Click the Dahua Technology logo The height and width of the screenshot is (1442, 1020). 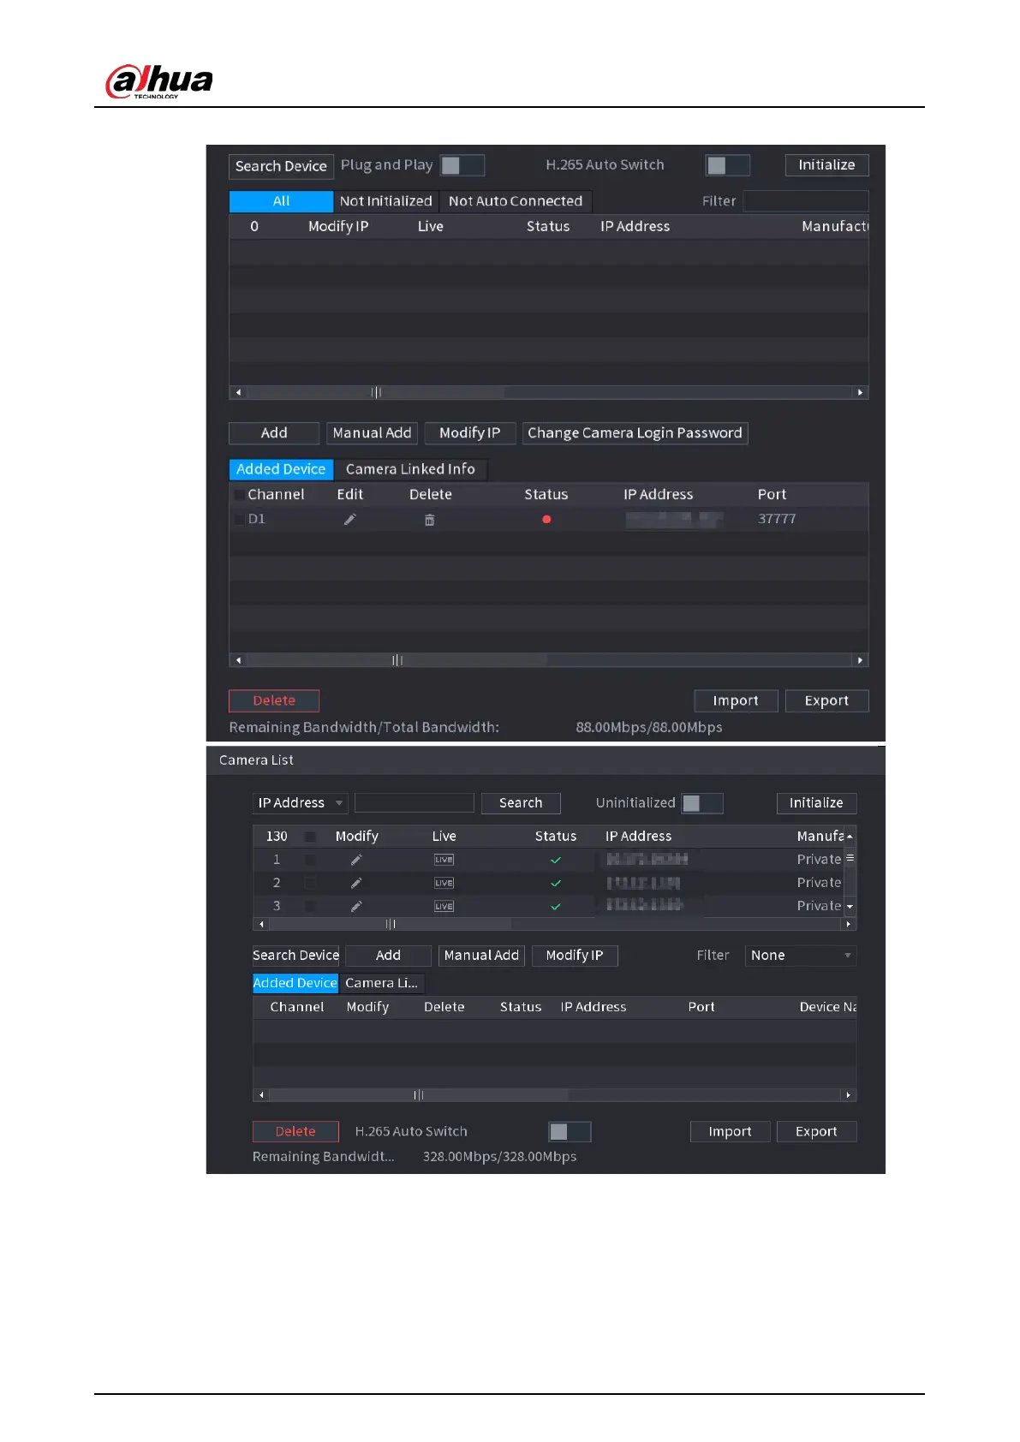tap(158, 82)
